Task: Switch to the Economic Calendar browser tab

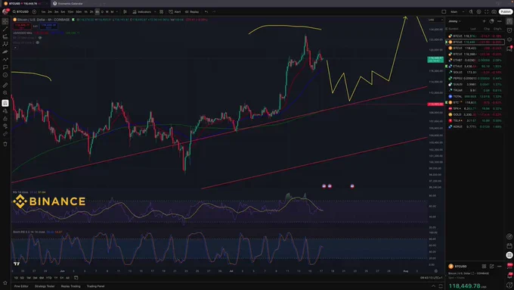Action: tap(68, 3)
